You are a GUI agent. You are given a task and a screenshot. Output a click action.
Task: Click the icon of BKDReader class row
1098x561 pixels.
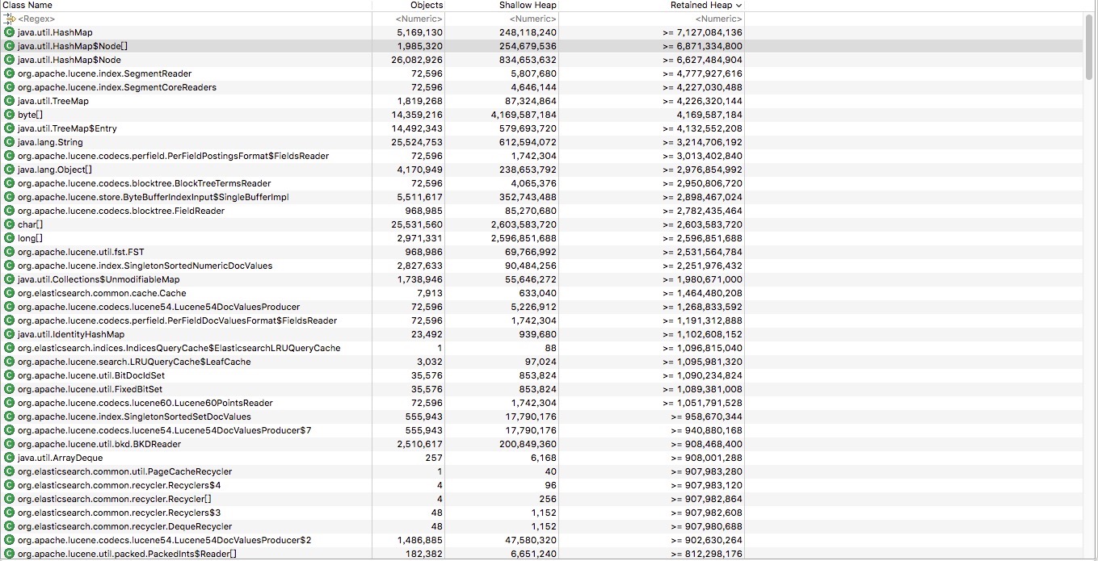click(x=10, y=444)
